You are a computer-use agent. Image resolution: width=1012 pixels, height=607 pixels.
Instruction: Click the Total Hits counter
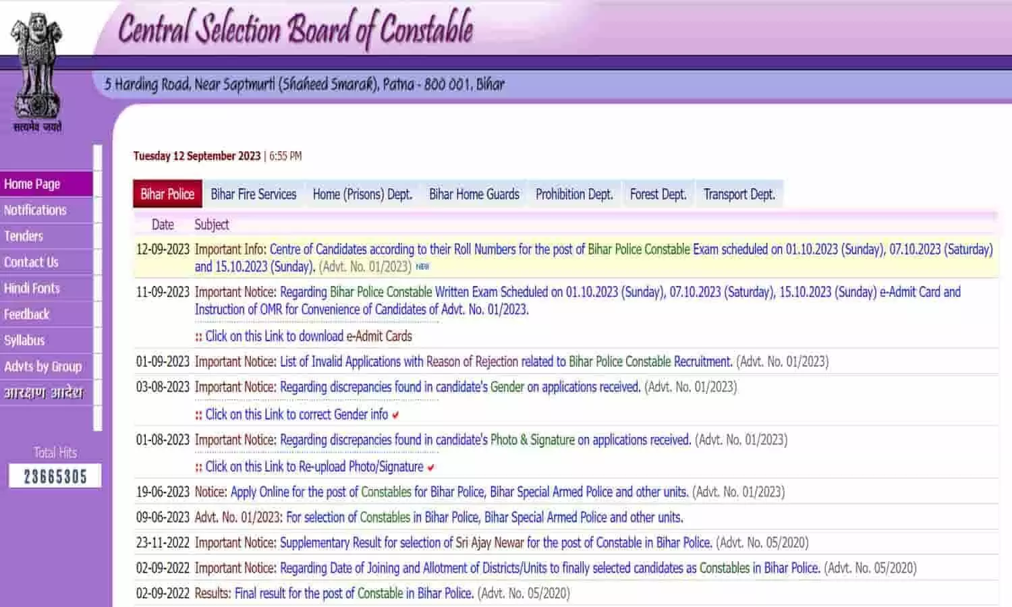[54, 475]
